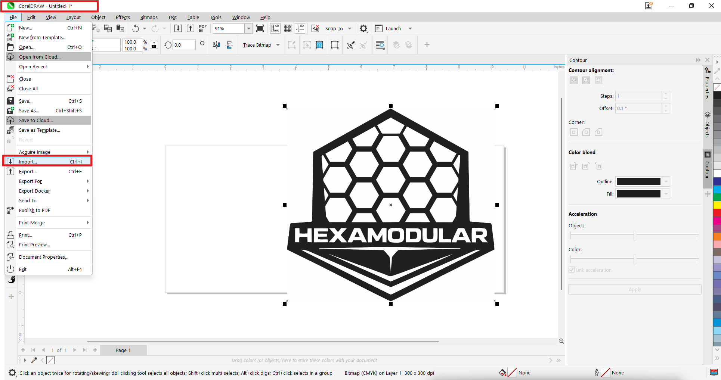Open the Options gear icon
The height and width of the screenshot is (380, 721).
363,28
